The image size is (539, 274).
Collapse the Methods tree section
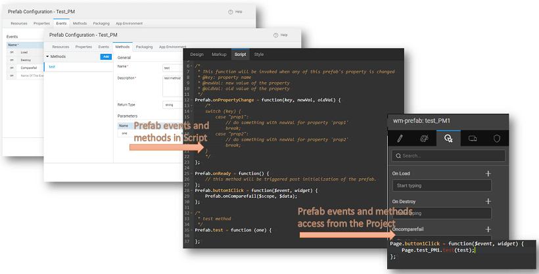pos(47,57)
